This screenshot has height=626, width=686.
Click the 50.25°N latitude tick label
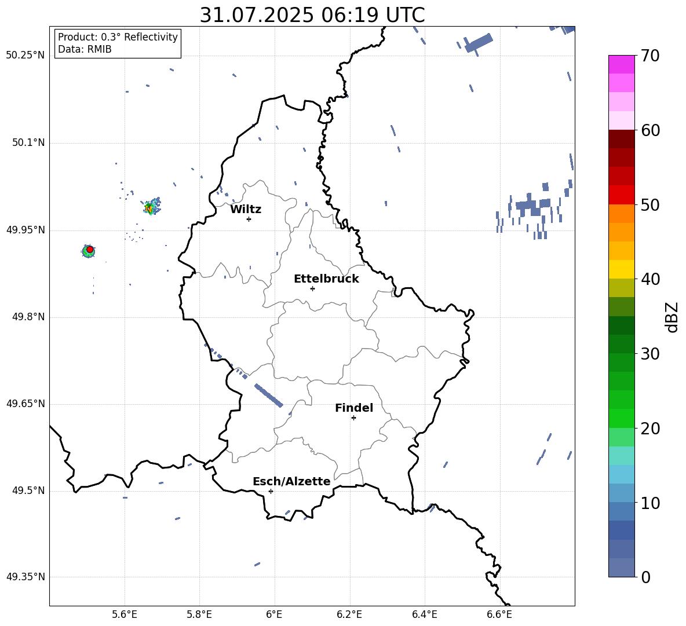[25, 56]
